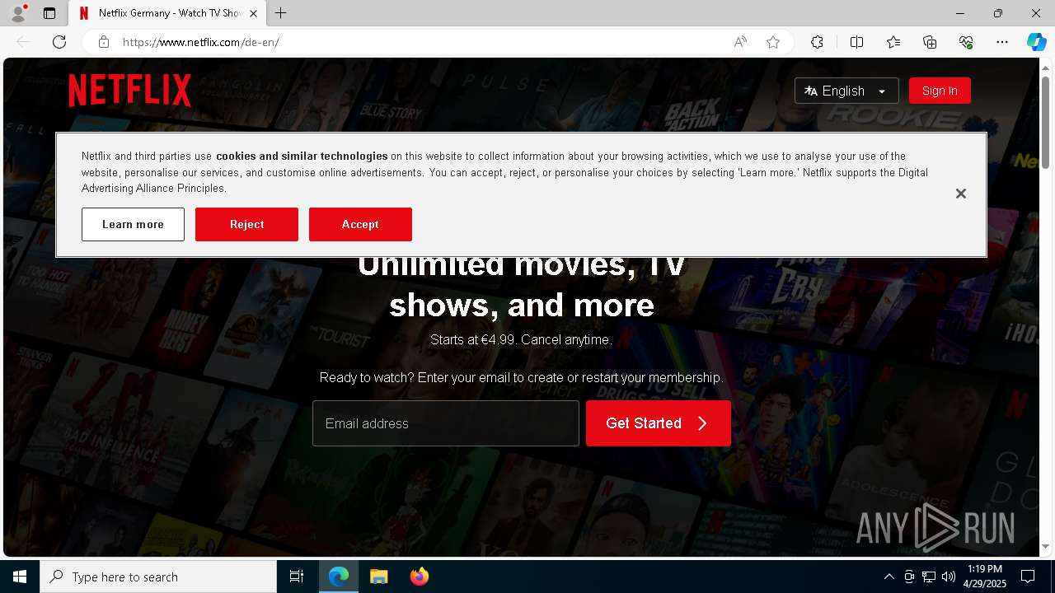Open Task View

pyautogui.click(x=297, y=577)
